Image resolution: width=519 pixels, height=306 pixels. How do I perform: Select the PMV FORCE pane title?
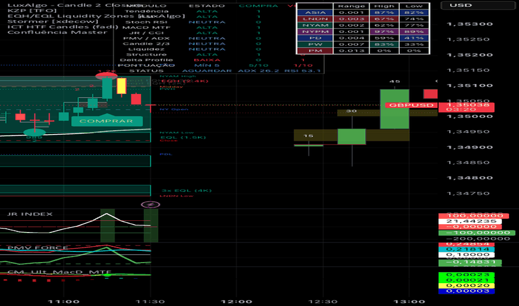pyautogui.click(x=37, y=248)
